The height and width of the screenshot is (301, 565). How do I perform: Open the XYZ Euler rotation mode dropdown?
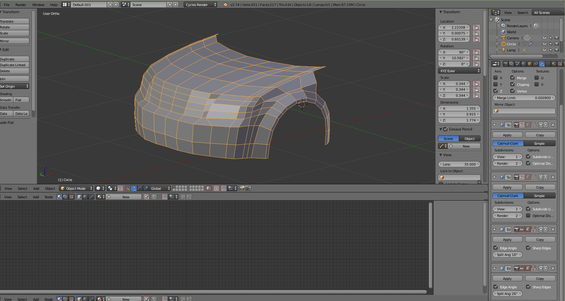(x=459, y=71)
